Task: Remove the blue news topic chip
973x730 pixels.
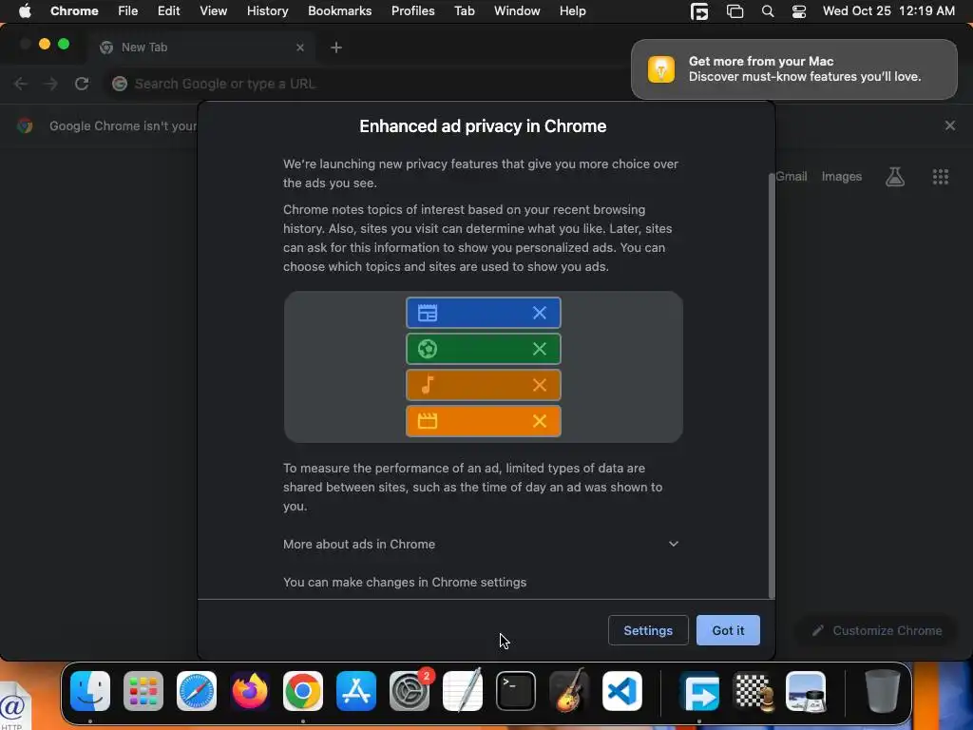Action: 540,313
